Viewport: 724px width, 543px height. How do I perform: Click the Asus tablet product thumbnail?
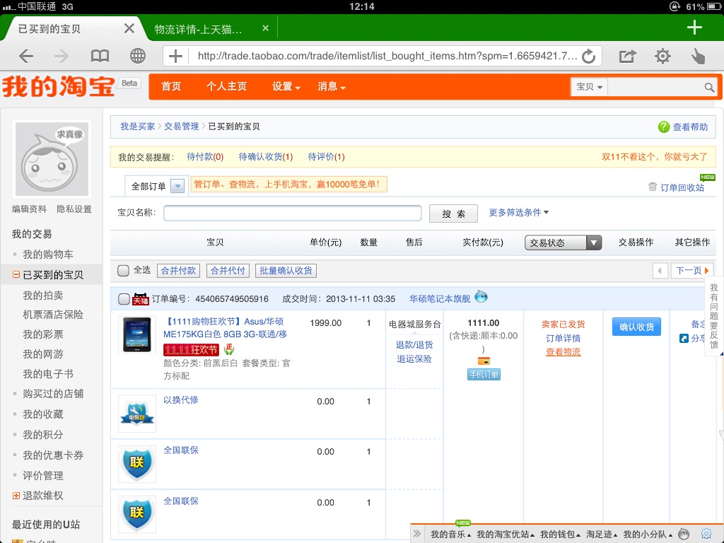137,335
